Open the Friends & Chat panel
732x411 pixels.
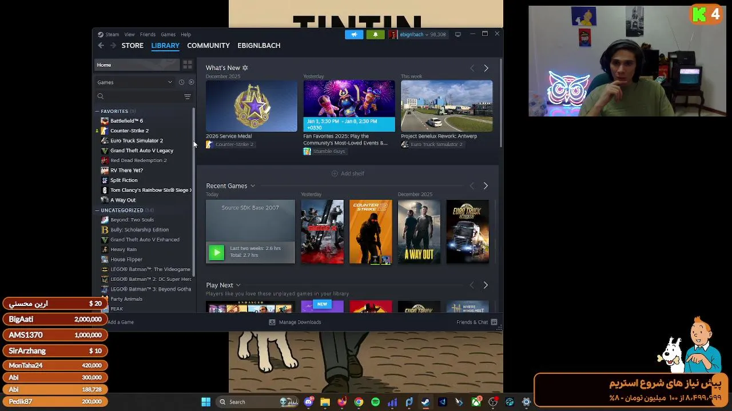(x=476, y=322)
